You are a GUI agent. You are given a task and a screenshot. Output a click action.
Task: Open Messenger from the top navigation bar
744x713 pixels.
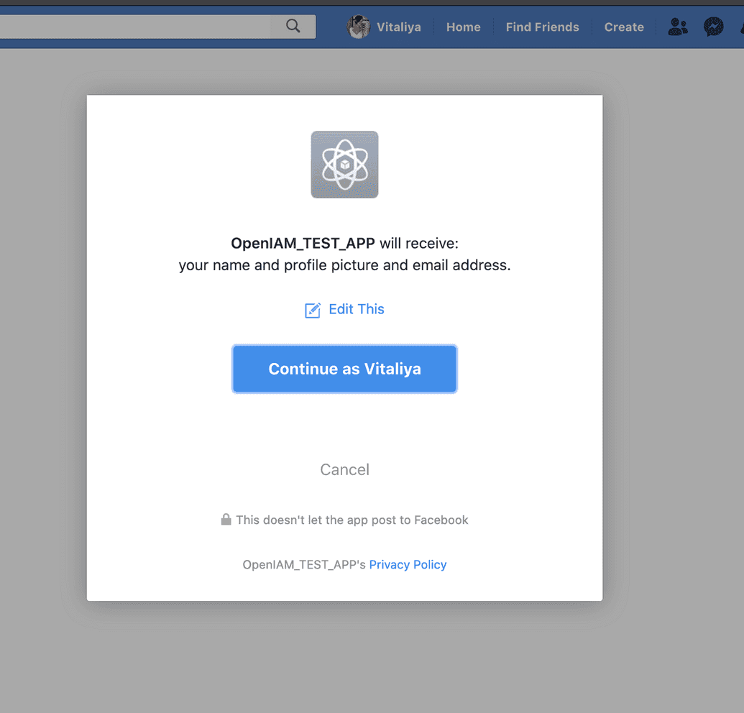point(713,27)
